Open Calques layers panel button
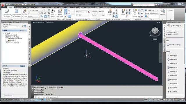The image size is (186, 104). pyautogui.click(x=163, y=12)
